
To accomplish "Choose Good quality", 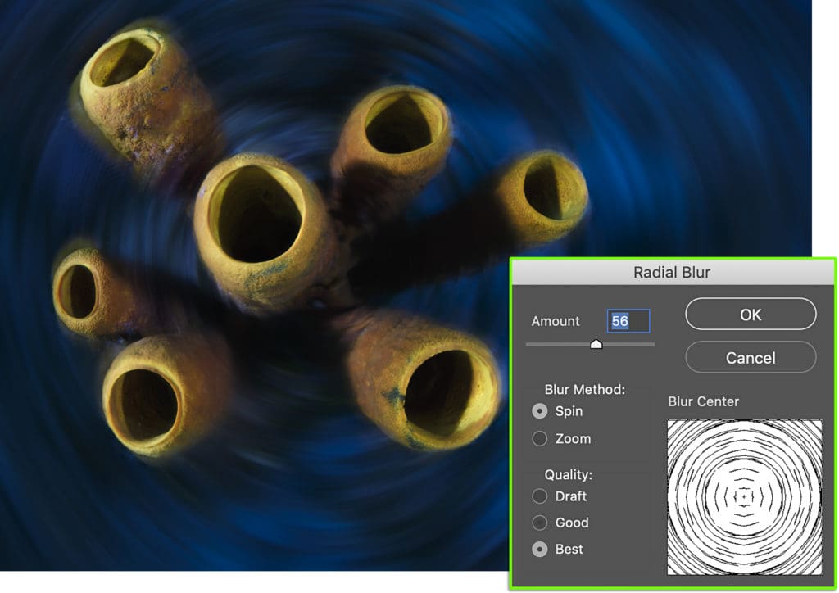I will point(540,523).
